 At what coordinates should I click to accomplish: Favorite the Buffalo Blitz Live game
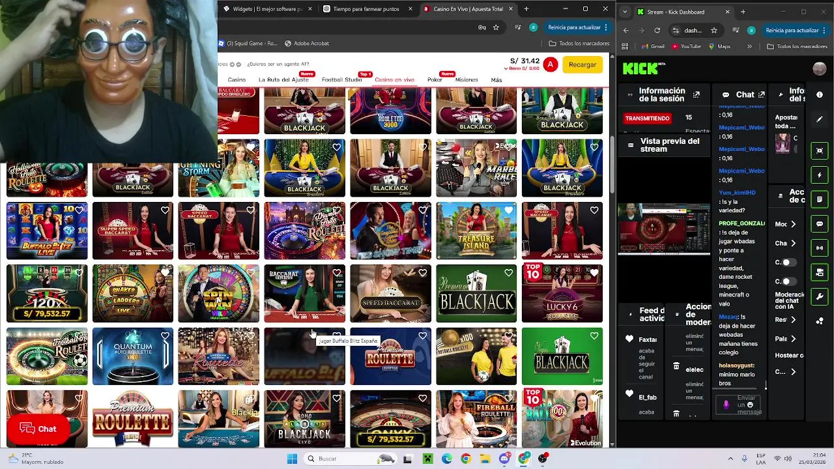(79, 210)
